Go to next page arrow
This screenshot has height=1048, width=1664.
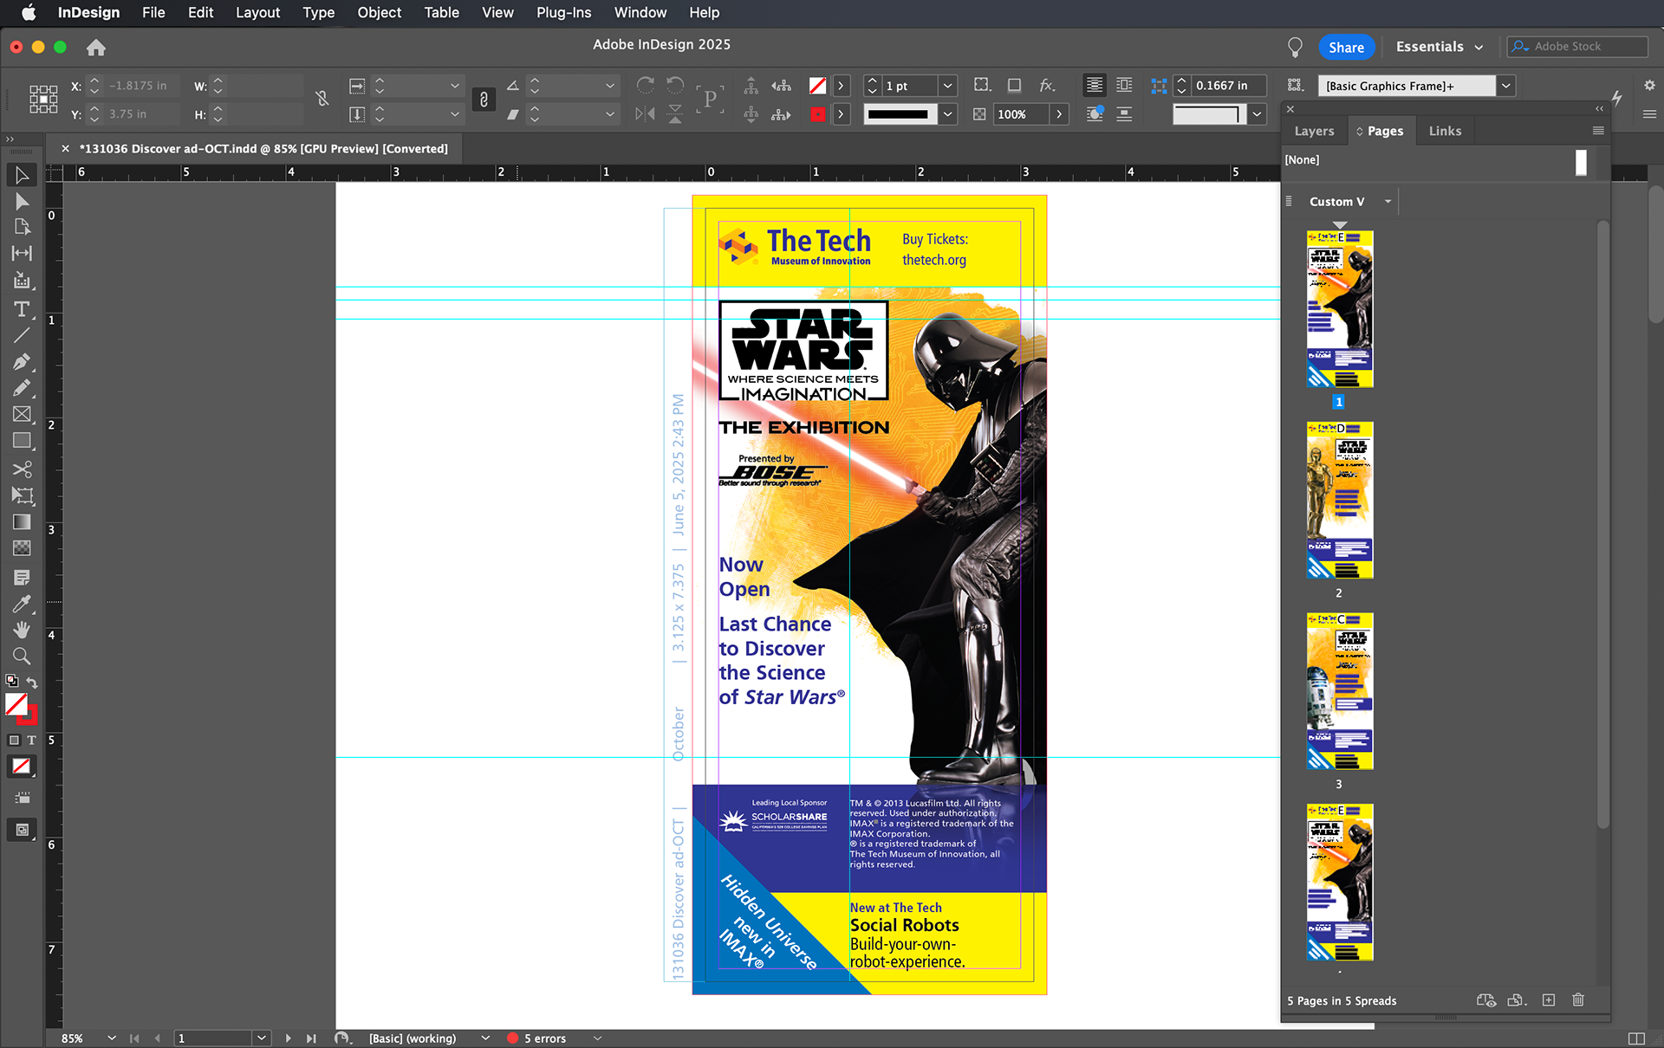coord(288,1038)
